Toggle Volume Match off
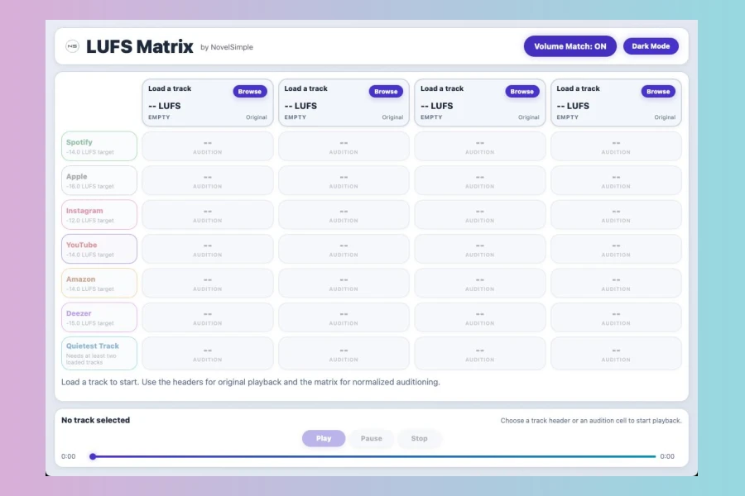Viewport: 745px width, 496px height. pos(570,46)
